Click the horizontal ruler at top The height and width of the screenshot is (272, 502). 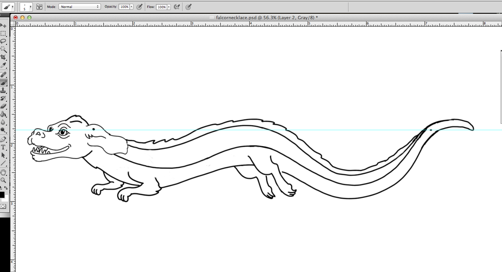tap(259, 24)
